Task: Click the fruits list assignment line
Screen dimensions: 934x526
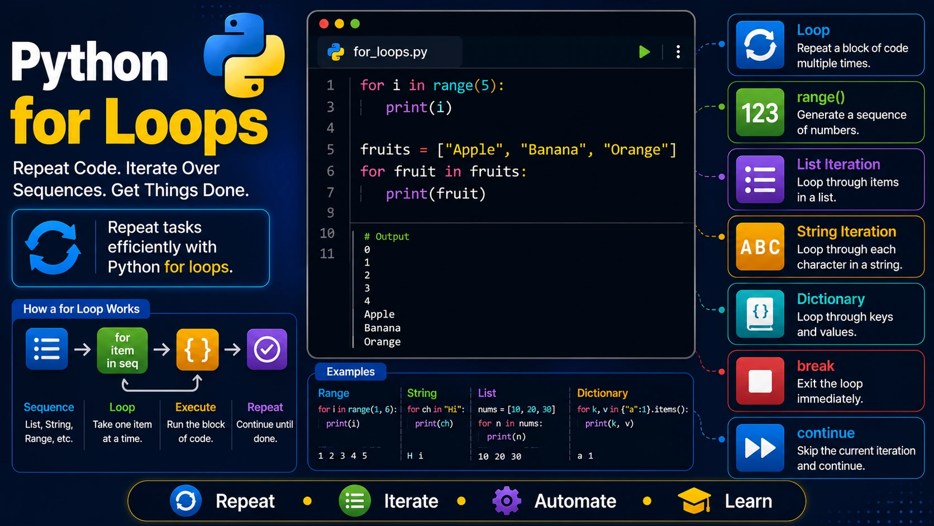Action: tap(518, 150)
